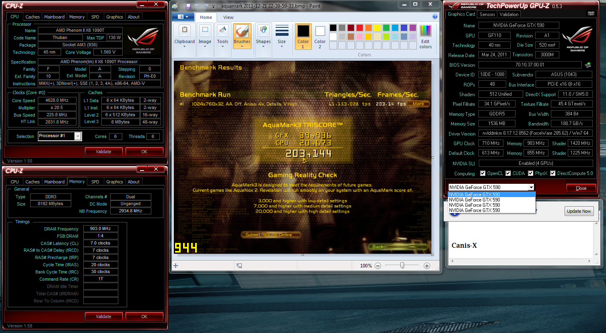606x333 pixels.
Task: Click Validate in the CPU-Z memory timings window
Action: coord(104,317)
